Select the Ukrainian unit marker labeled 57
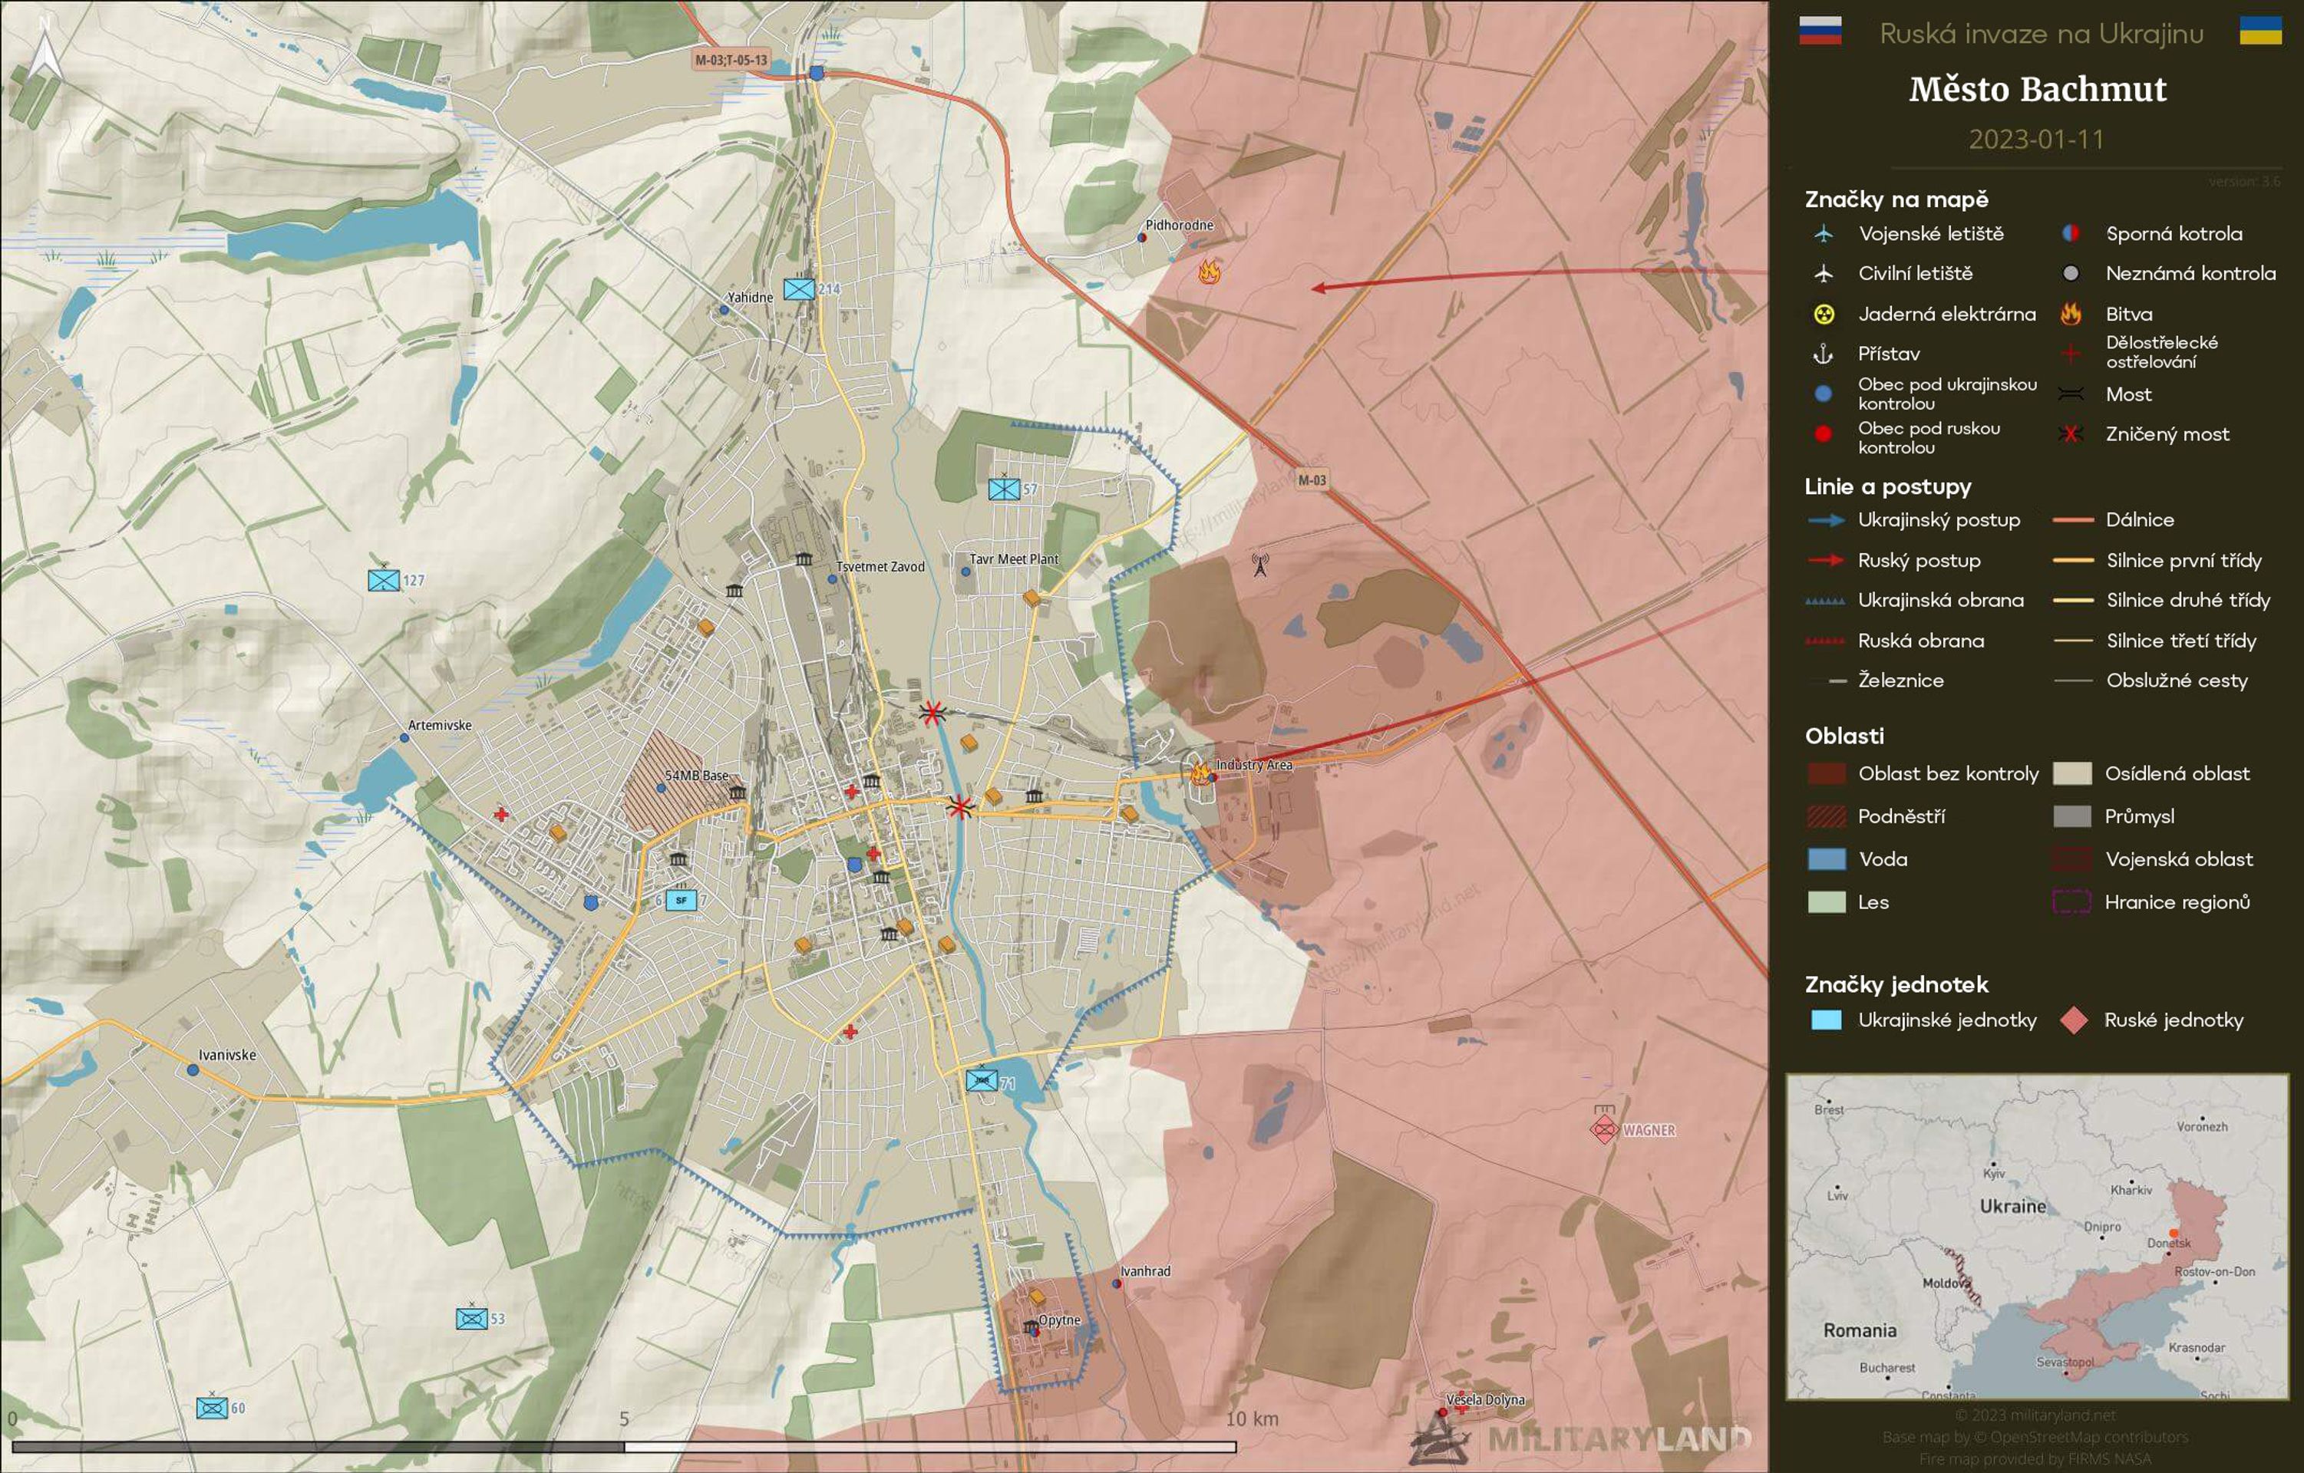This screenshot has height=1473, width=2304. click(x=1004, y=489)
